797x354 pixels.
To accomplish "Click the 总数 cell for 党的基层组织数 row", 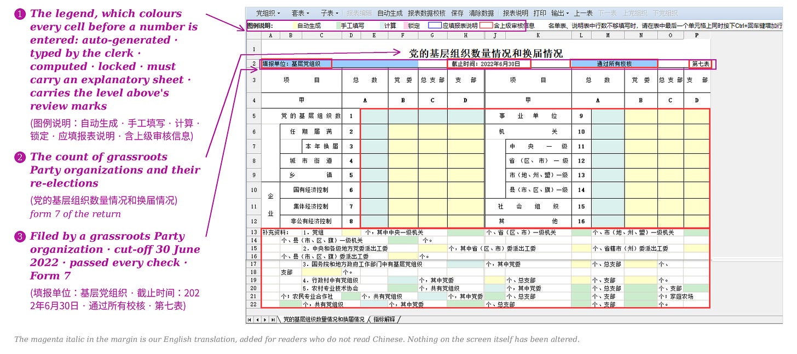I will (374, 117).
